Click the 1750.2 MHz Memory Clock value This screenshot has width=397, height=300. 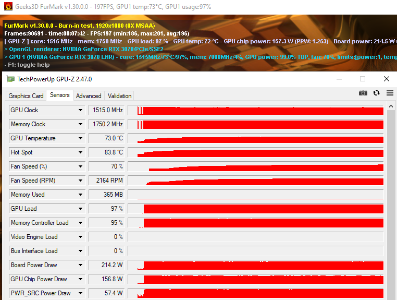coord(107,124)
